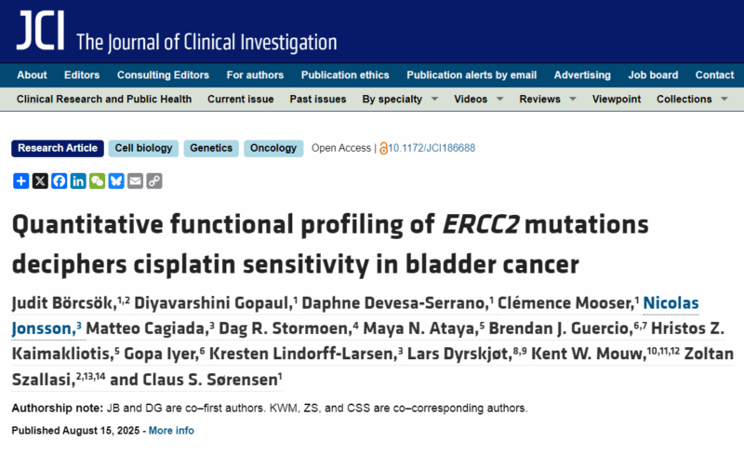The image size is (744, 455).
Task: Share article via LinkedIn icon
Action: 78,181
